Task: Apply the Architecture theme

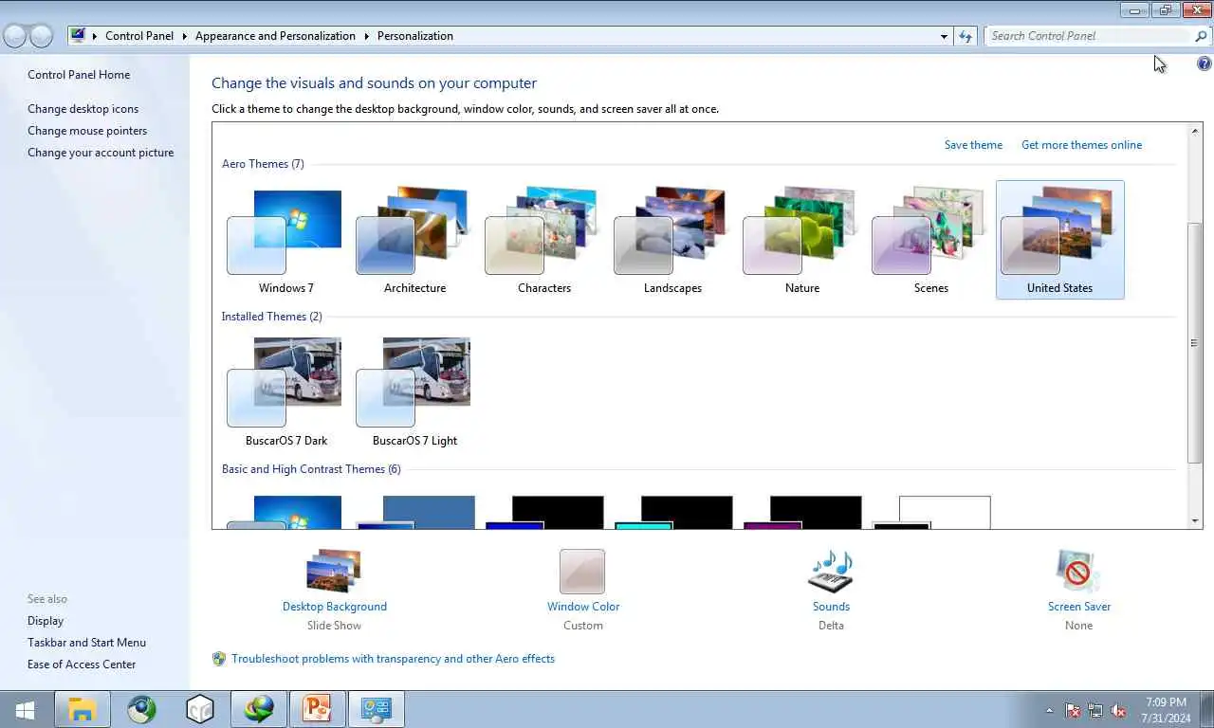Action: 414,241
